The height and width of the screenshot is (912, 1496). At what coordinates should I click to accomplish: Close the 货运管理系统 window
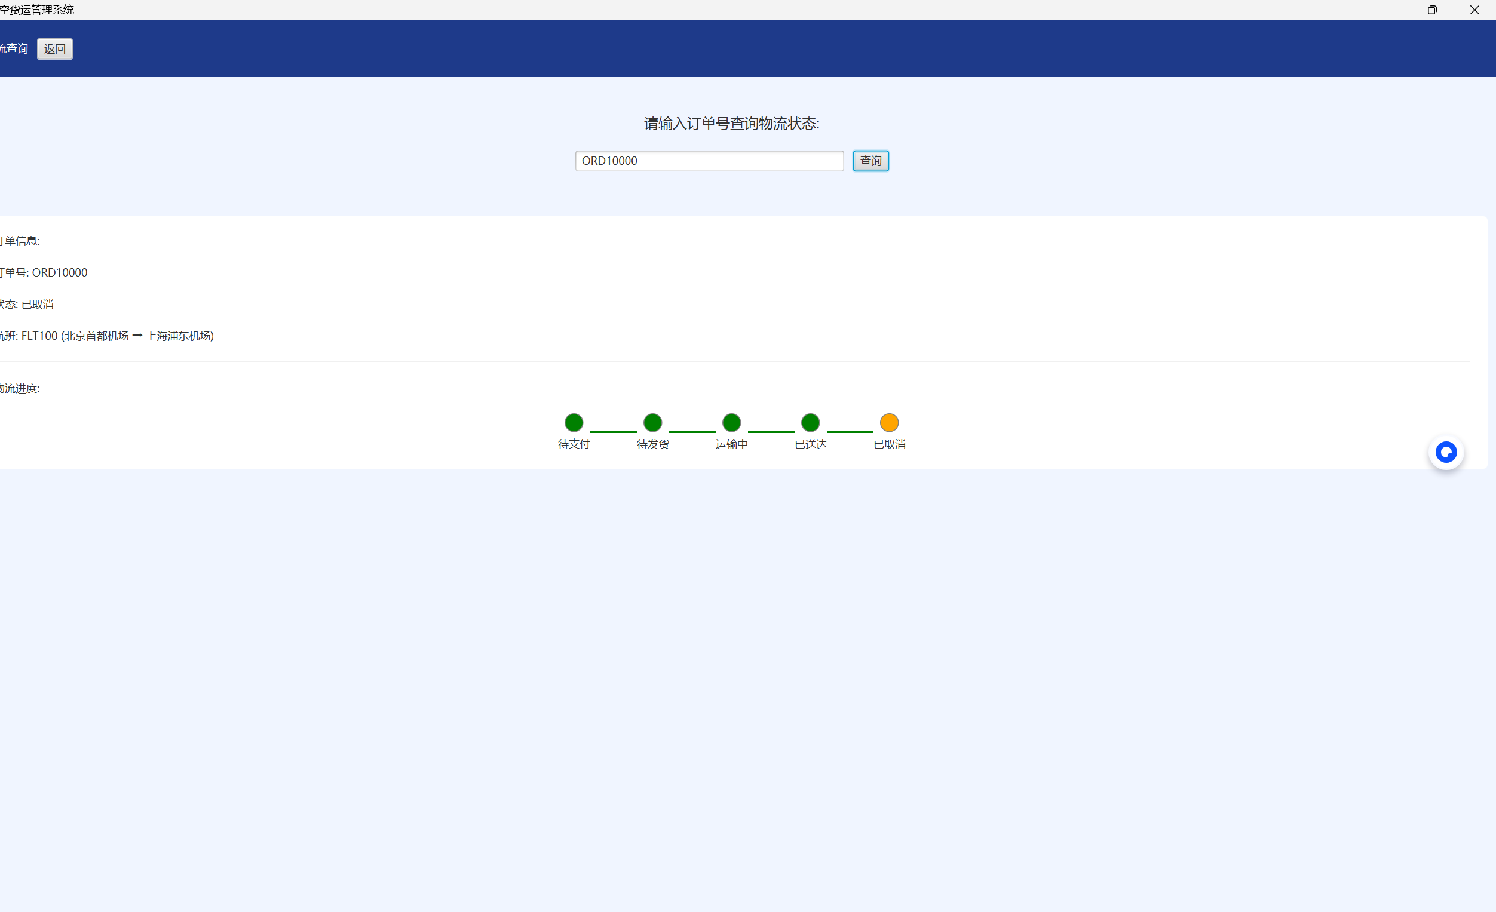pyautogui.click(x=1474, y=10)
